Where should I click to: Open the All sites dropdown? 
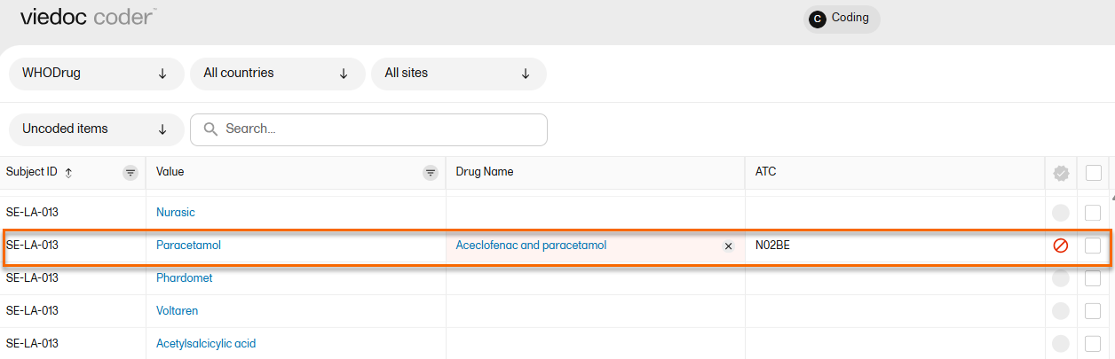[458, 74]
